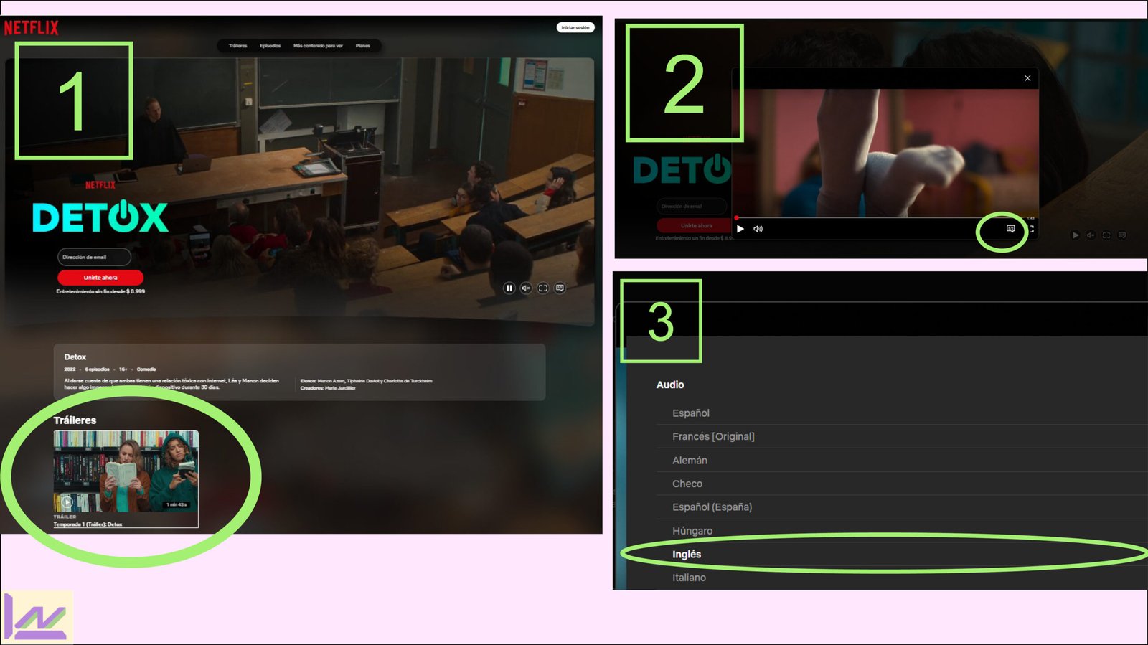The image size is (1148, 645).
Task: Click the Elenco cast line in the info card
Action: point(366,381)
